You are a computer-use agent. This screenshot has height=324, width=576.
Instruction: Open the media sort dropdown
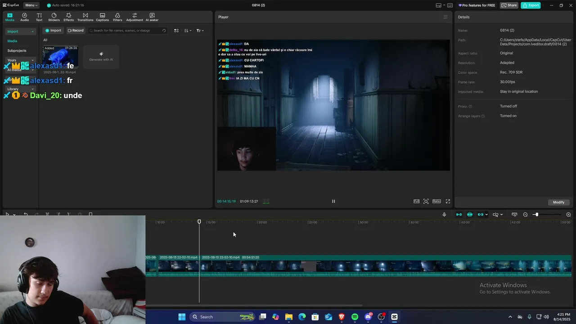188,31
